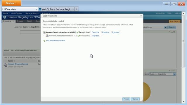Open the types dropdown next to Search
The image size is (187, 105).
pos(165,27)
